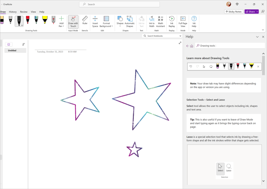Select the yellow highlighter in ribbon
This screenshot has height=189, width=267.
[45, 20]
